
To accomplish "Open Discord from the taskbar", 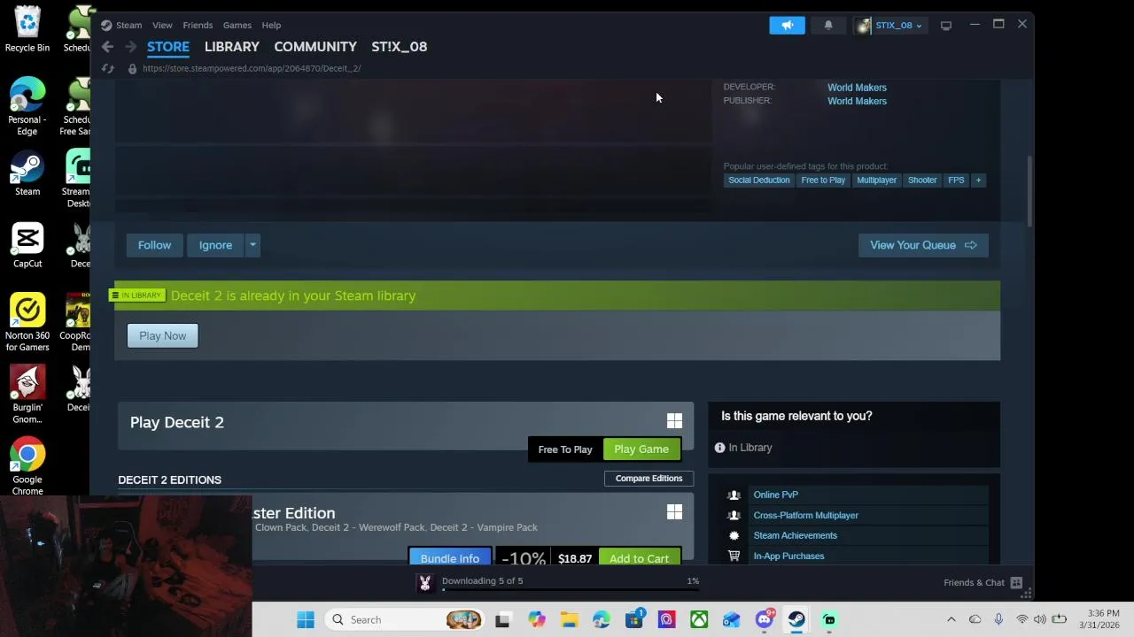I will point(764,619).
